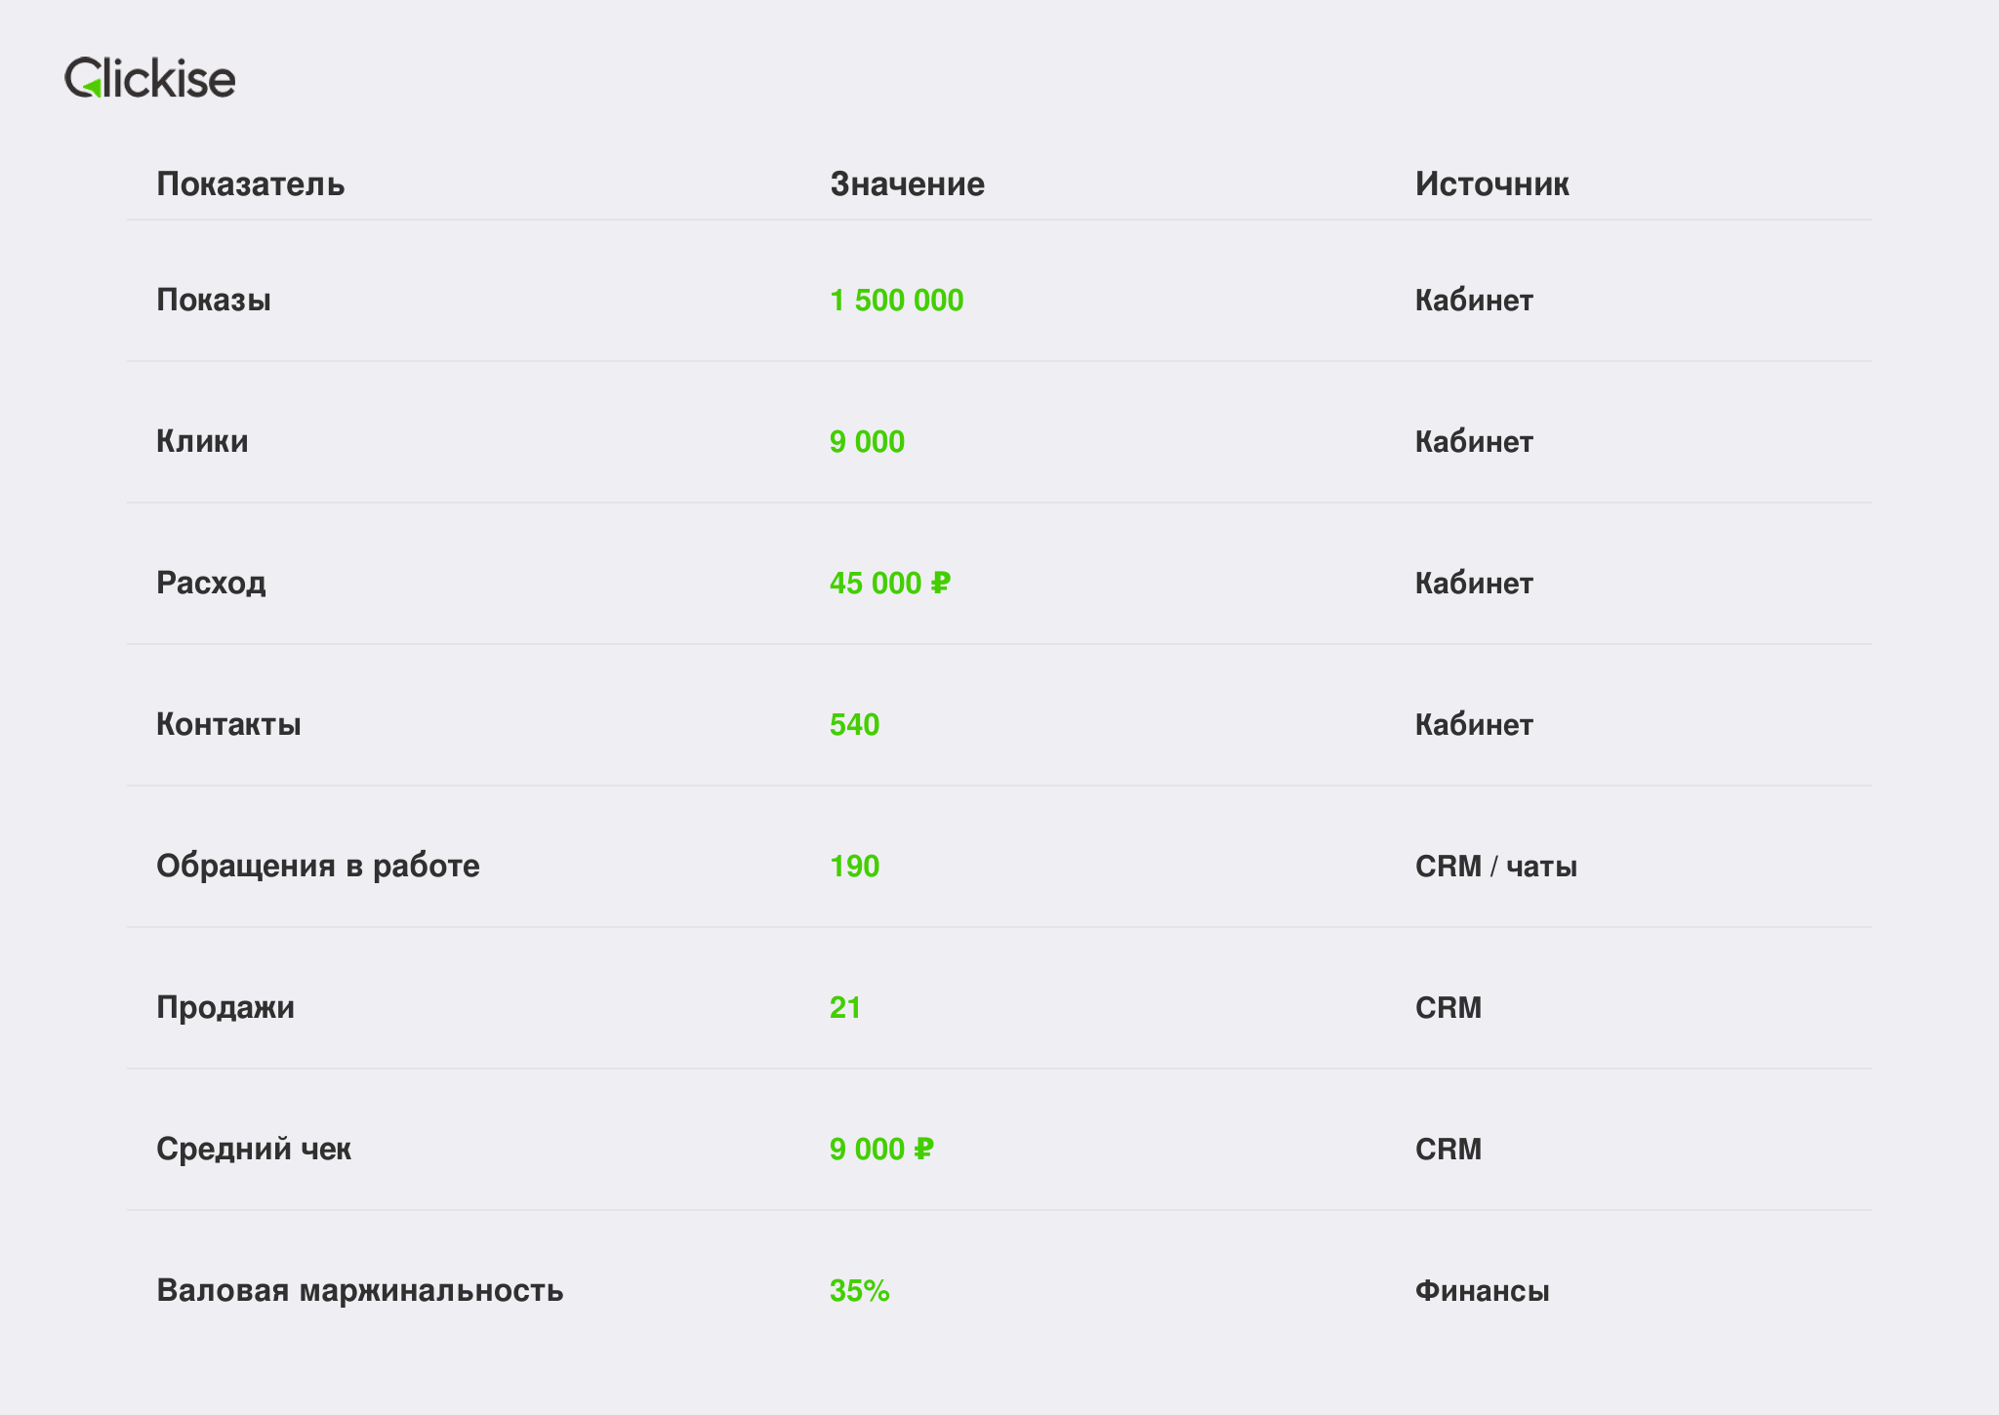Select the 190 value

point(854,866)
